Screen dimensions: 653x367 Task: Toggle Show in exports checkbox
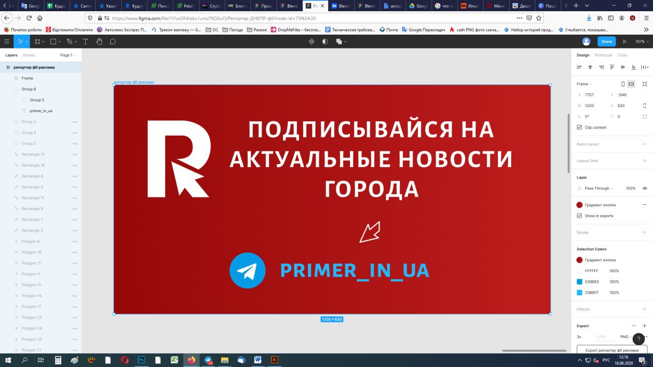579,216
